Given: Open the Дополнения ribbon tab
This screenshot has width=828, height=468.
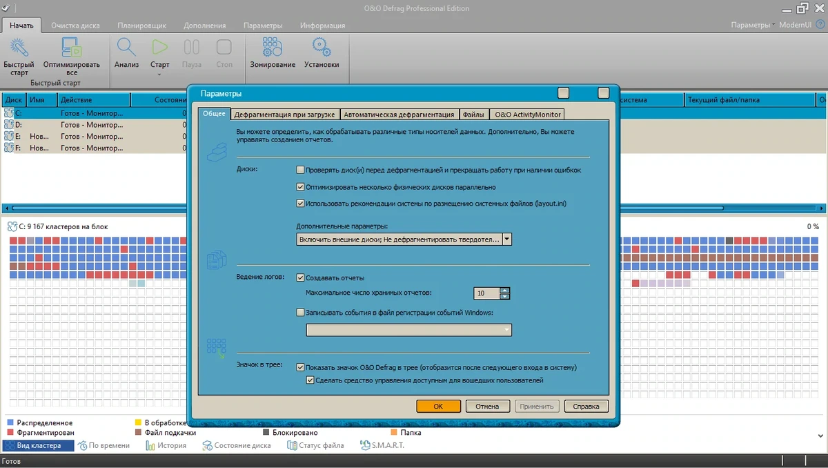Looking at the screenshot, I should coord(205,26).
